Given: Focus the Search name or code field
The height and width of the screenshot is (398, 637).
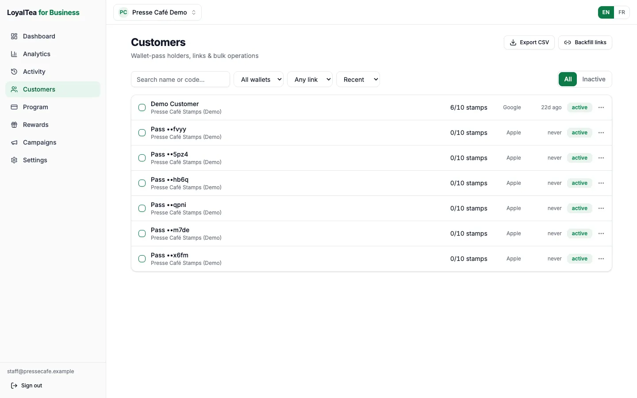Looking at the screenshot, I should pos(180,79).
